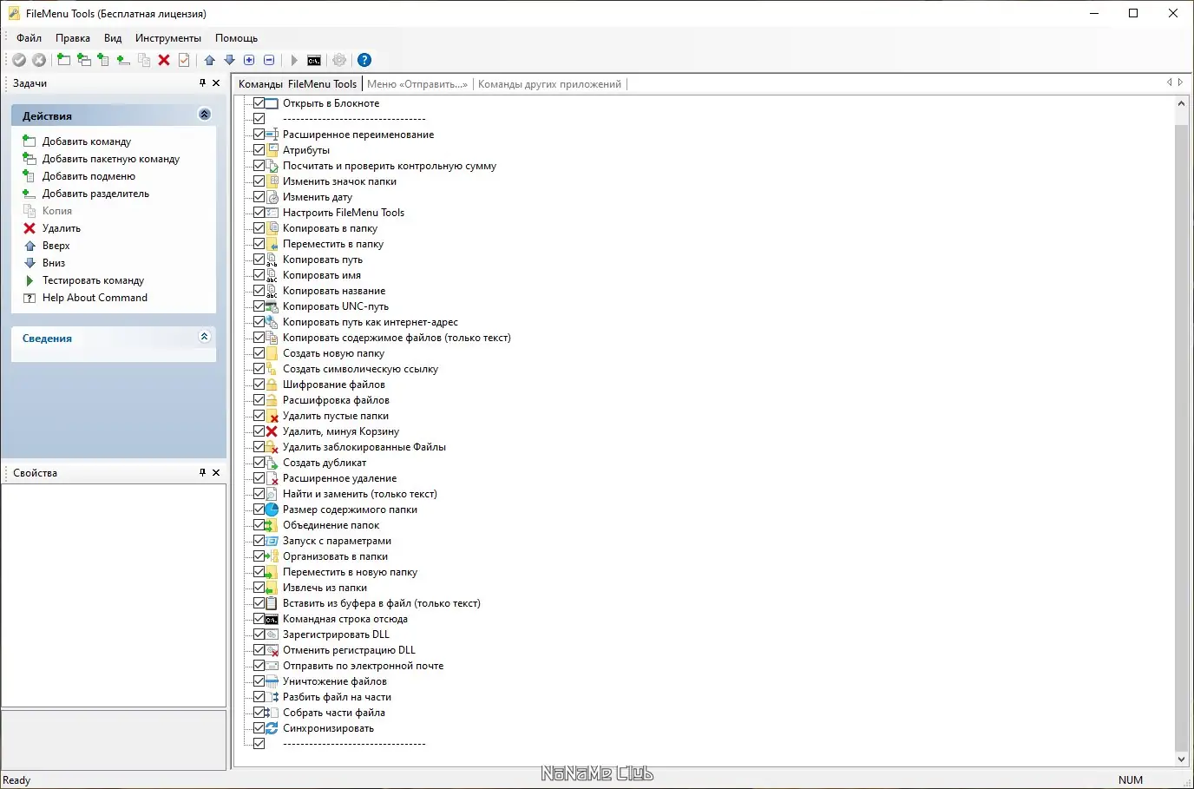Click the Add separator toolbar icon
This screenshot has height=789, width=1194.
[123, 60]
